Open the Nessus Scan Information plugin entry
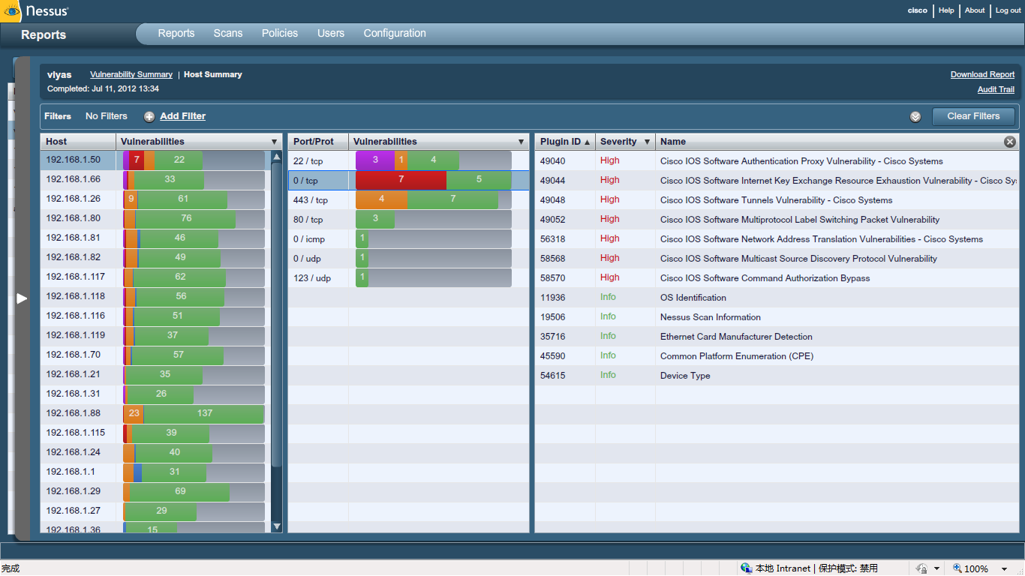1025x576 pixels. click(x=777, y=317)
